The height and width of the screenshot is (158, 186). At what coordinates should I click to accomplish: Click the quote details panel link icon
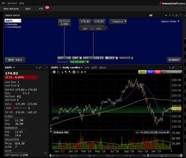(40, 67)
